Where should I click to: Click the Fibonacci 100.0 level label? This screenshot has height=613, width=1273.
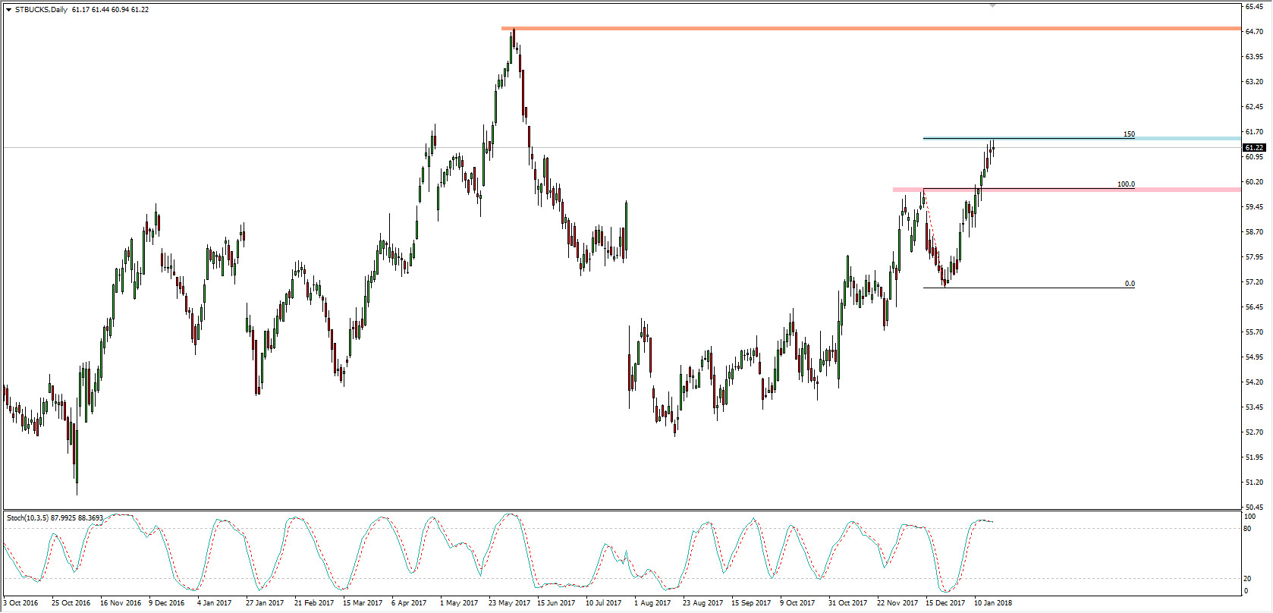tap(1126, 184)
